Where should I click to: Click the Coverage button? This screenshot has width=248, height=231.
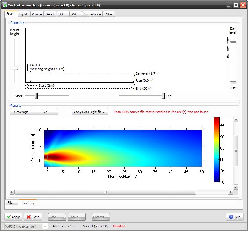21,112
